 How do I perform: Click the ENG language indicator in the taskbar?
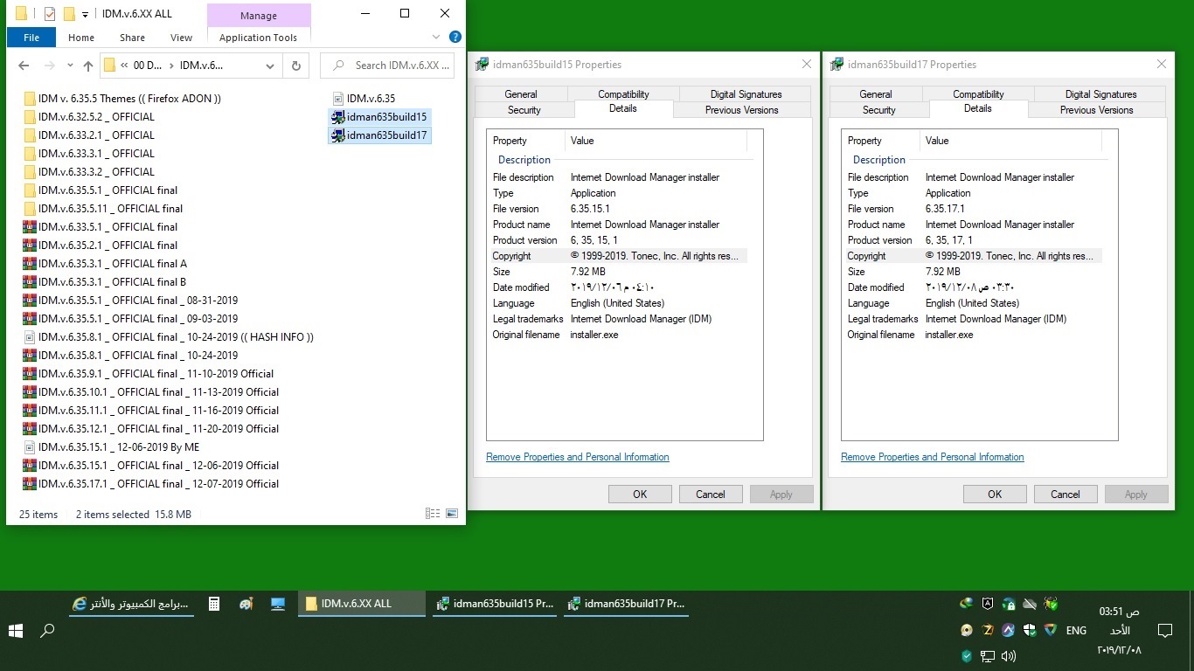[x=1076, y=630]
